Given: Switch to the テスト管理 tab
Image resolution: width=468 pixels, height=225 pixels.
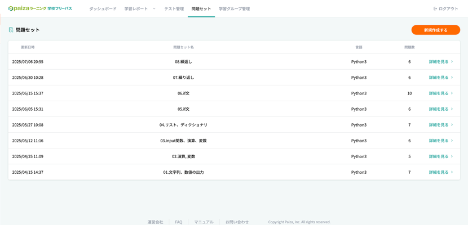Looking at the screenshot, I should (174, 8).
